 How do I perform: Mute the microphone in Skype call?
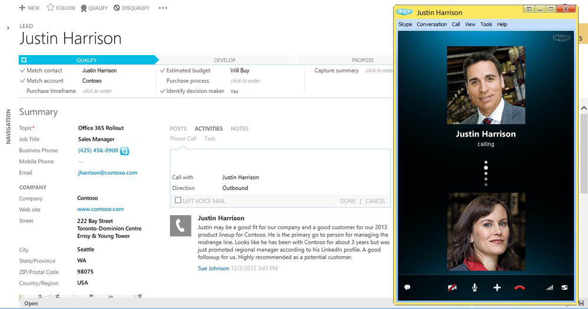tap(475, 287)
